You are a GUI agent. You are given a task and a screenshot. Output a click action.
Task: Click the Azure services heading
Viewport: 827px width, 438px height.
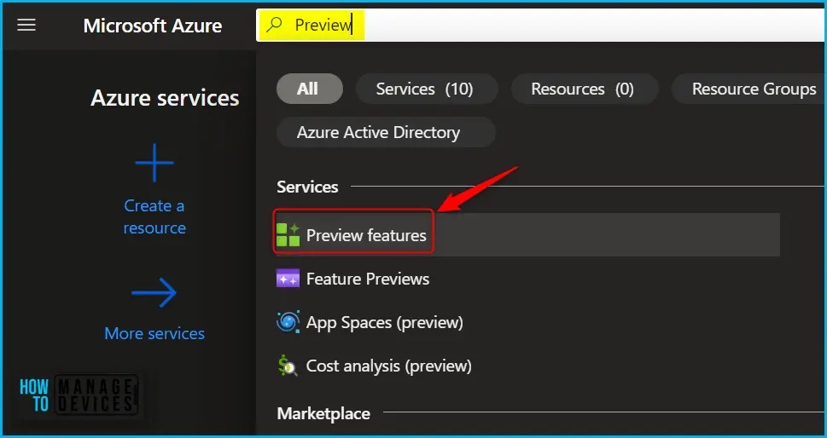tap(165, 98)
